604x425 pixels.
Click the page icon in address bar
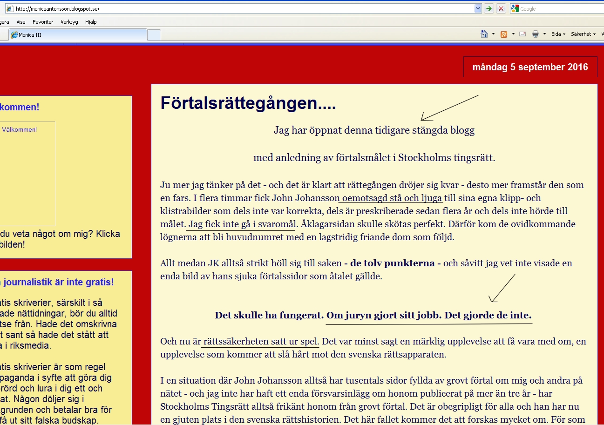click(x=10, y=8)
